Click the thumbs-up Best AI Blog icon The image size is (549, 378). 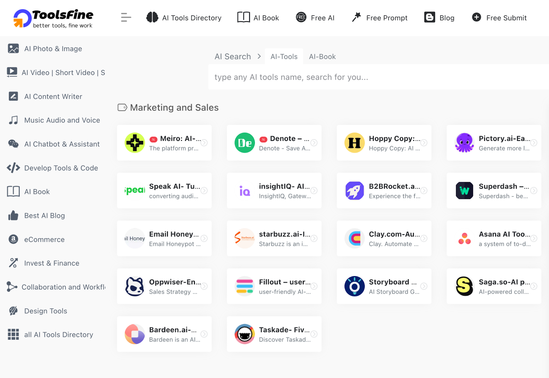click(13, 215)
